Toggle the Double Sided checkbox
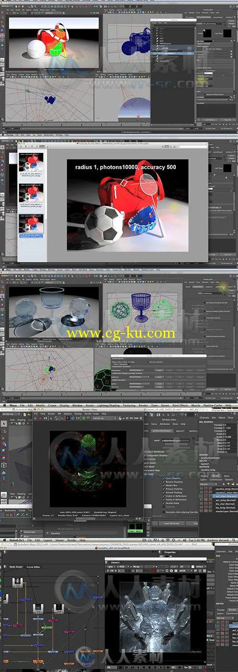Image resolution: width=238 pixels, height=672 pixels. pos(164,503)
